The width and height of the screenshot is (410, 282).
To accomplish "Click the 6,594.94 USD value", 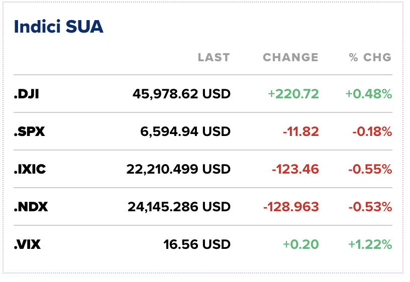I will coord(185,131).
